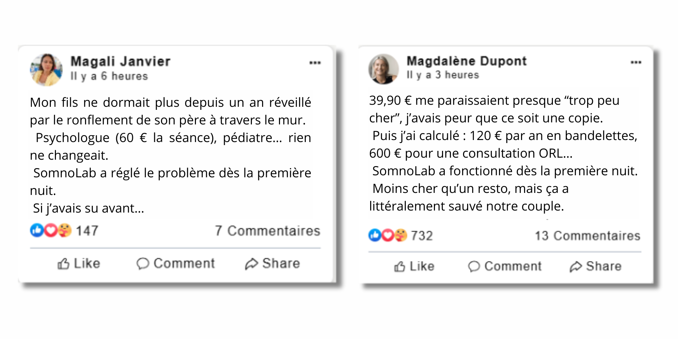Comment on Magdalène Dupont's post
The height and width of the screenshot is (339, 678).
[505, 266]
